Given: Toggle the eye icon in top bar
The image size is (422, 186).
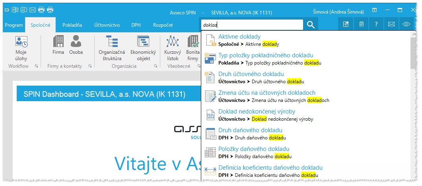Looking at the screenshot, I should click(406, 24).
